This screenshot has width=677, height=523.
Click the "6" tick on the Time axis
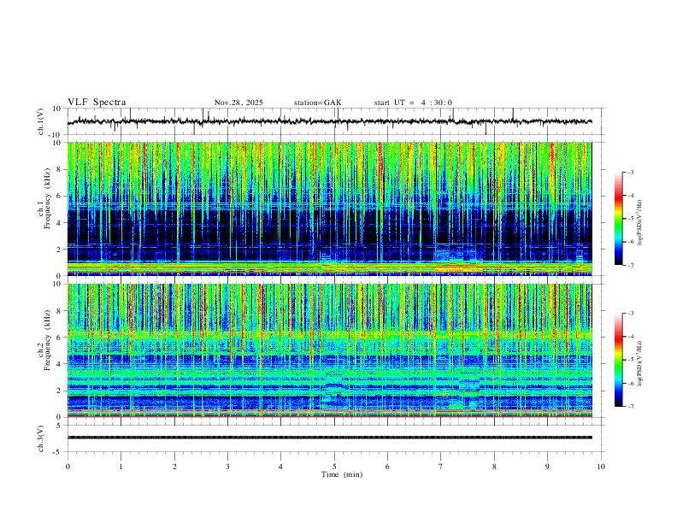tap(387, 467)
